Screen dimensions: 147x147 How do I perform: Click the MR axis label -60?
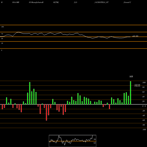tap(143, 120)
